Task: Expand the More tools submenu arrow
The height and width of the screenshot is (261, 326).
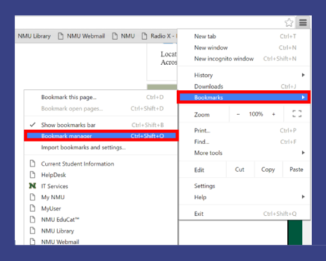Action: click(x=303, y=153)
